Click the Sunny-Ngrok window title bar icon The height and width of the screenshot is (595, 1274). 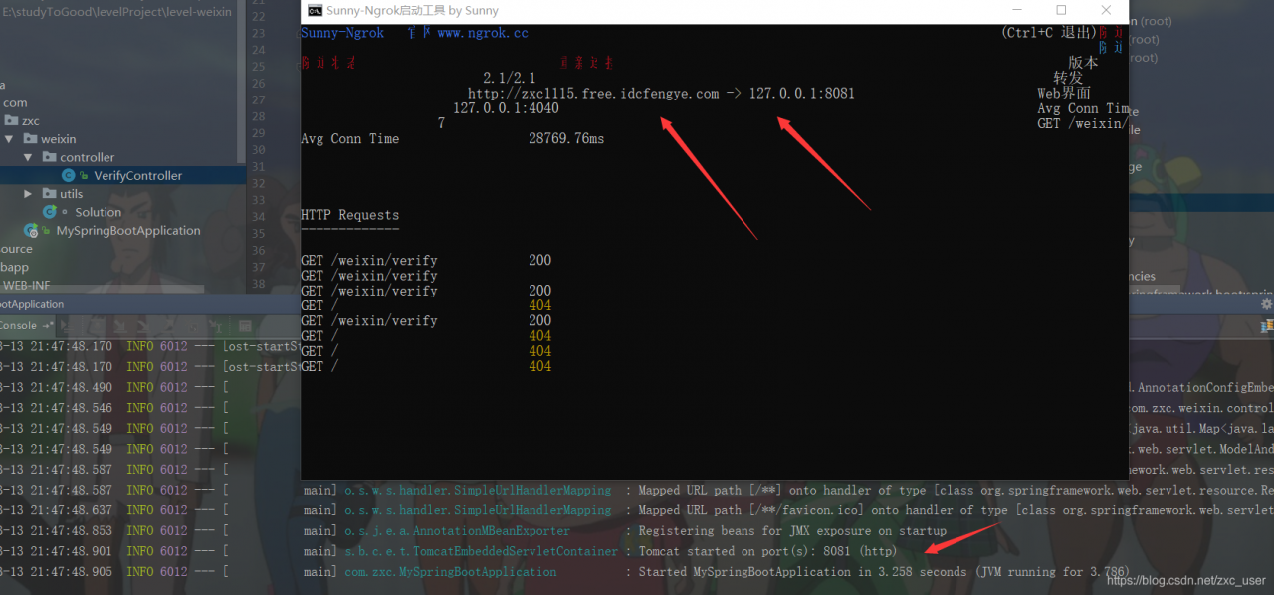click(315, 11)
